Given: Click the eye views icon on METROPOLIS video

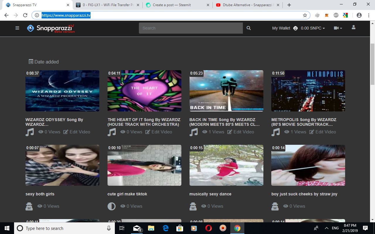Looking at the screenshot, I should (287, 132).
